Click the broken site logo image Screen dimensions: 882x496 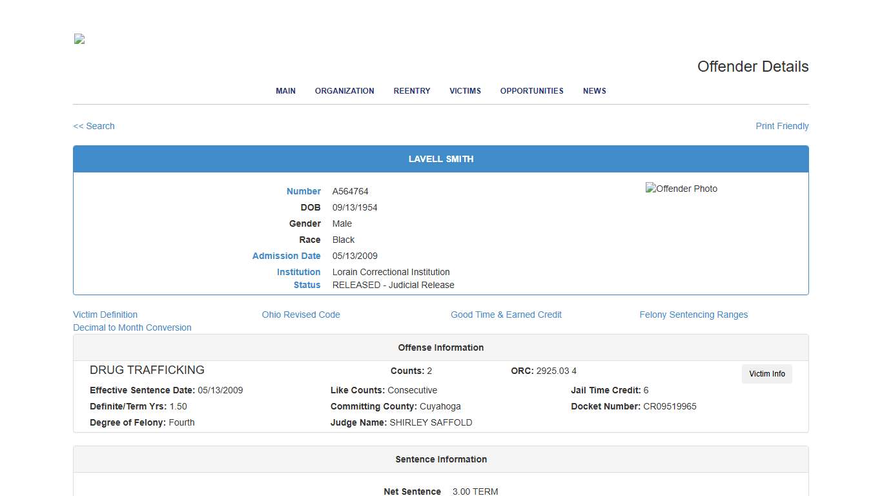[x=78, y=39]
